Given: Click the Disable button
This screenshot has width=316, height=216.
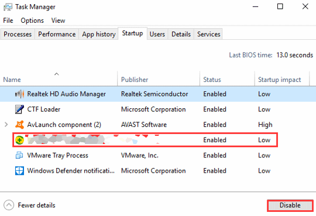Looking at the screenshot, I should pos(290,205).
